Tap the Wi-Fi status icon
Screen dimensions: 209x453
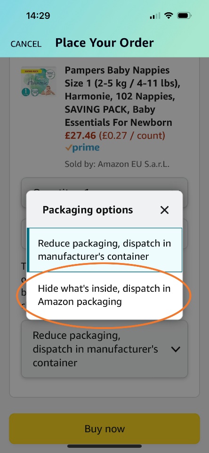pos(169,16)
